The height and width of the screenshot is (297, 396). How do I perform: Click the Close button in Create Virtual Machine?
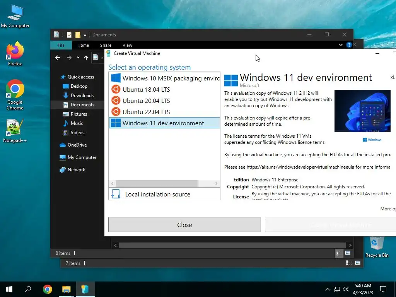pos(184,225)
